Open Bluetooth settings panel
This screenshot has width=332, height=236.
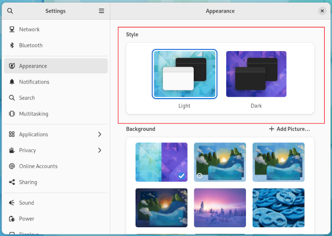(56, 45)
